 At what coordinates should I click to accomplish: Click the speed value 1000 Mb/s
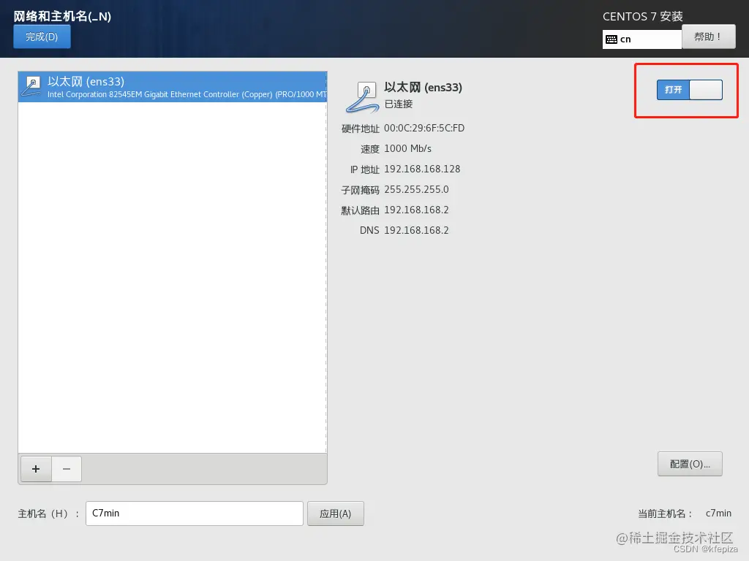pos(408,149)
